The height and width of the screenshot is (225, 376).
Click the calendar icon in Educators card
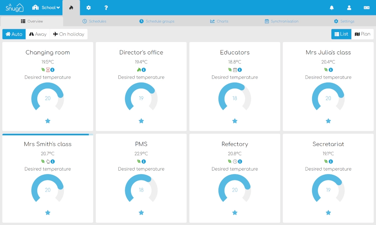click(x=235, y=70)
